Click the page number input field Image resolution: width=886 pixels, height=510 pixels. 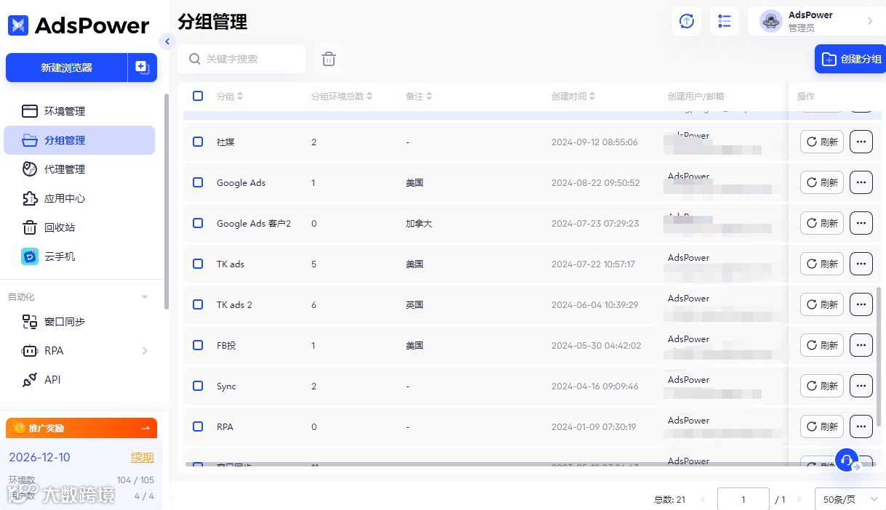[x=743, y=500]
